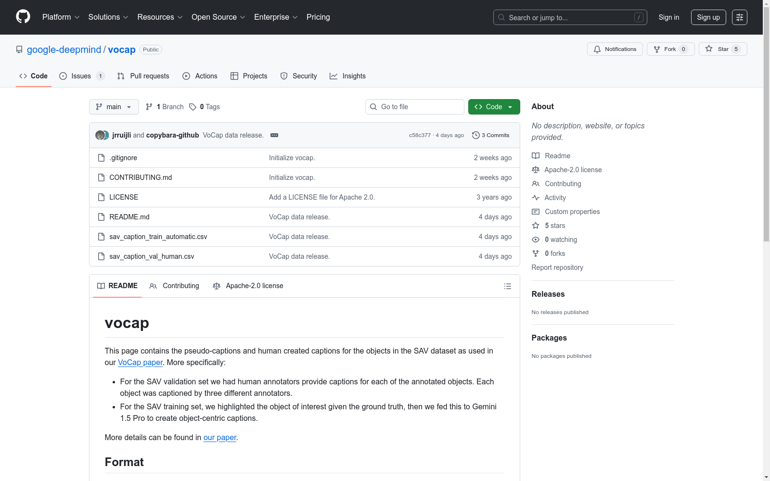Switch to the Actions tab
This screenshot has width=770, height=481.
pos(200,76)
